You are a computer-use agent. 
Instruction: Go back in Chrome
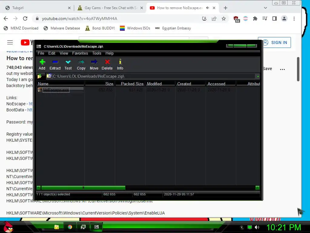click(x=6, y=19)
